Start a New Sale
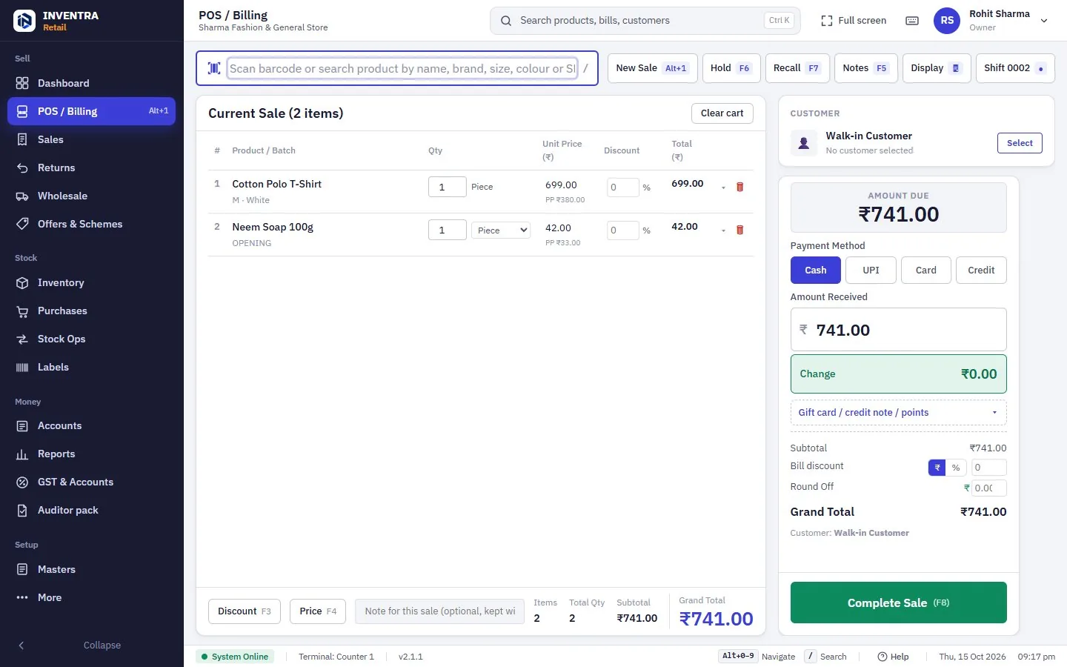The width and height of the screenshot is (1067, 667). coord(652,68)
